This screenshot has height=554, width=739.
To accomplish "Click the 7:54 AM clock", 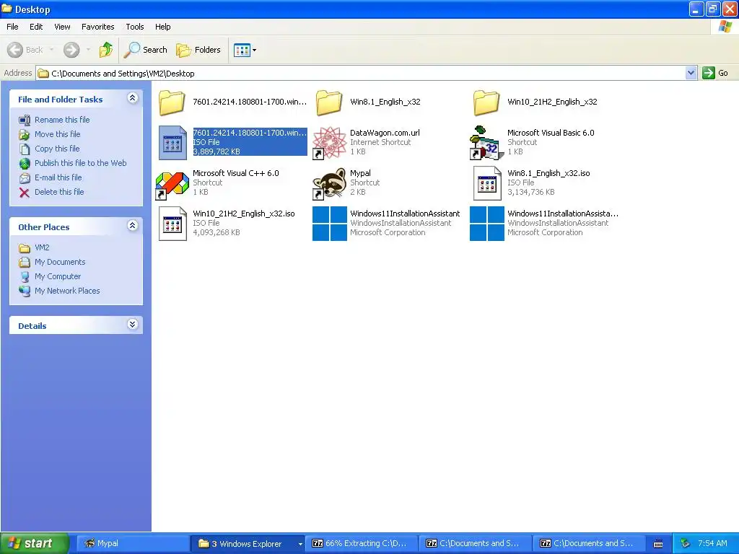I will click(x=712, y=544).
